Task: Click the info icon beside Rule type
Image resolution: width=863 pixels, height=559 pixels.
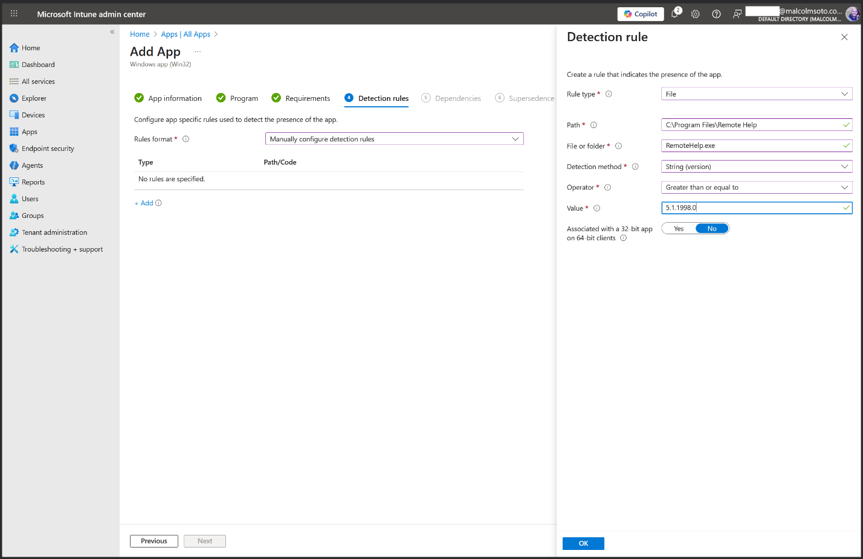Action: 609,94
